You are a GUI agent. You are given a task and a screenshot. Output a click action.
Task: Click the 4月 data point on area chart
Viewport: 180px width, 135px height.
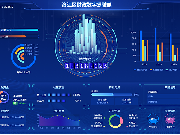point(58,115)
